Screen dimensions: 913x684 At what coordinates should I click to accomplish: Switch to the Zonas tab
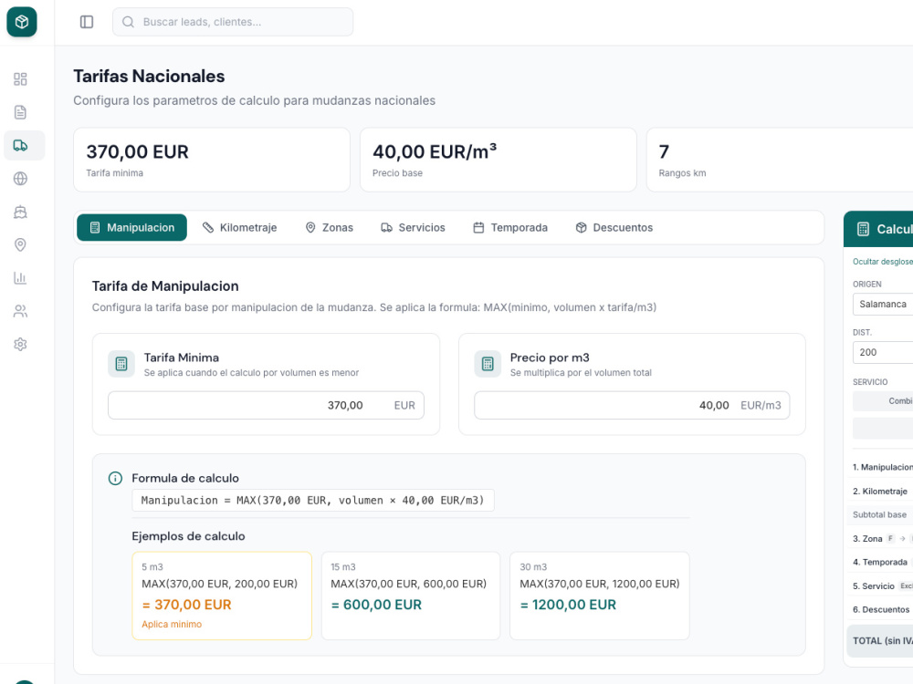330,227
